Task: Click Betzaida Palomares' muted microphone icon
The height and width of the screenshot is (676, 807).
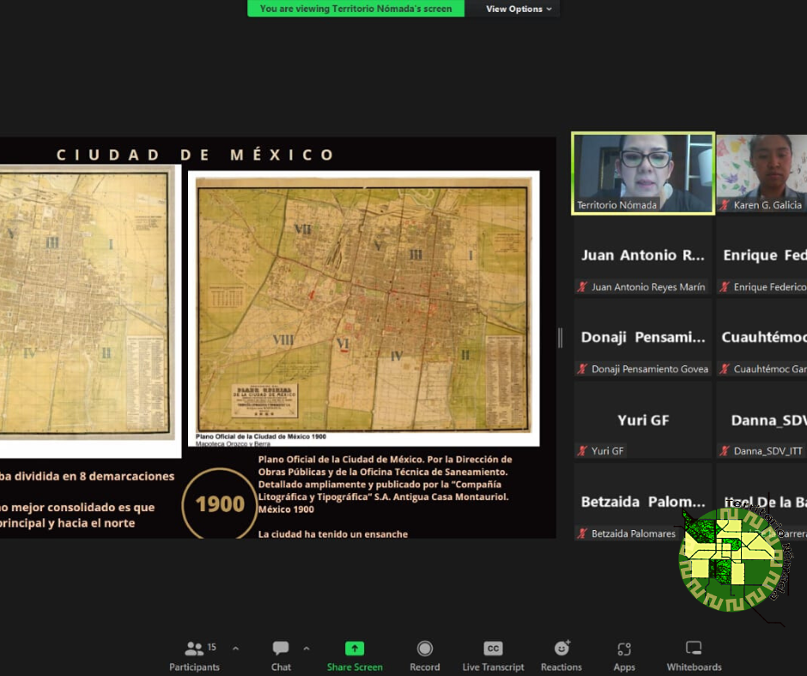Action: pos(583,534)
